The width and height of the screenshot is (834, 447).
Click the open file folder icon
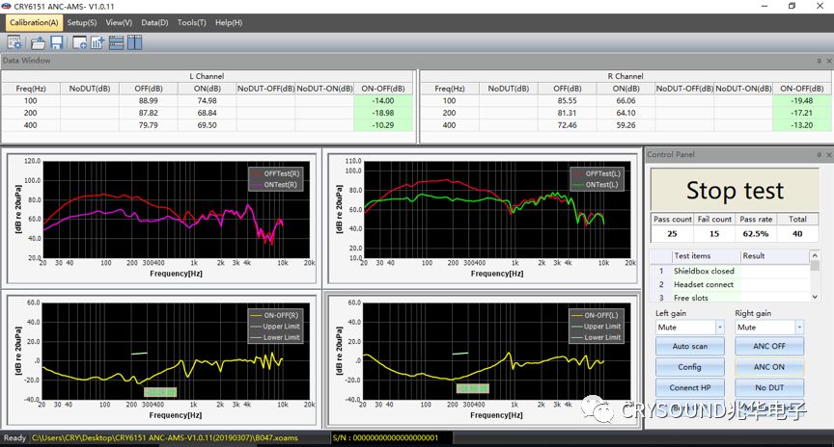39,42
